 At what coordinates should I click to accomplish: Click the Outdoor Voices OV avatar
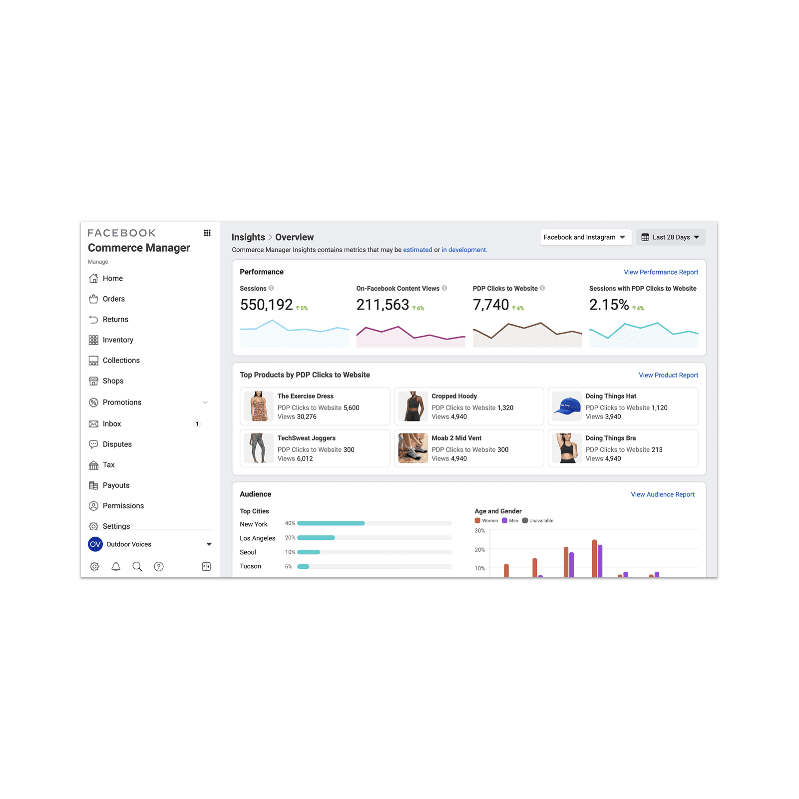[95, 544]
